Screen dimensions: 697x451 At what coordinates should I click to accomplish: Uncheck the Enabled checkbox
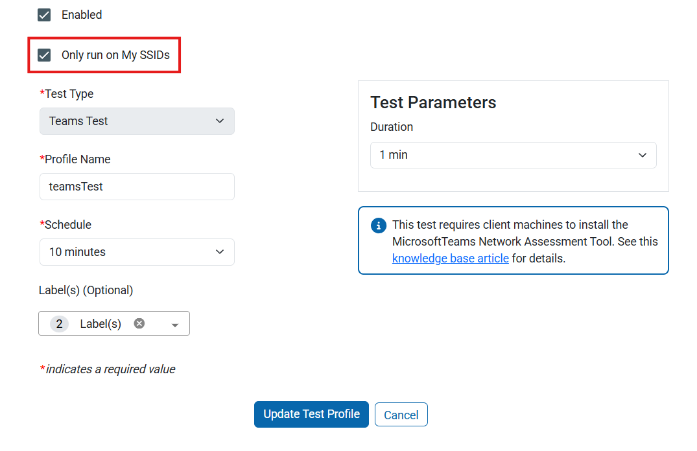[x=44, y=15]
